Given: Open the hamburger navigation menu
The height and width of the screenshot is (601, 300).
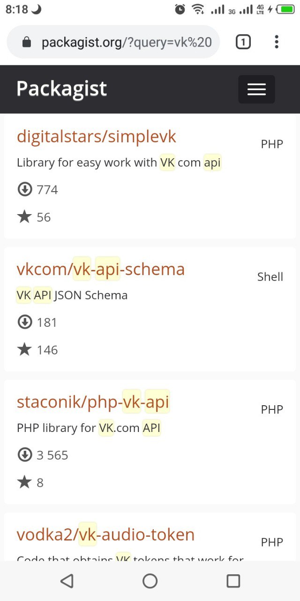Looking at the screenshot, I should (256, 89).
